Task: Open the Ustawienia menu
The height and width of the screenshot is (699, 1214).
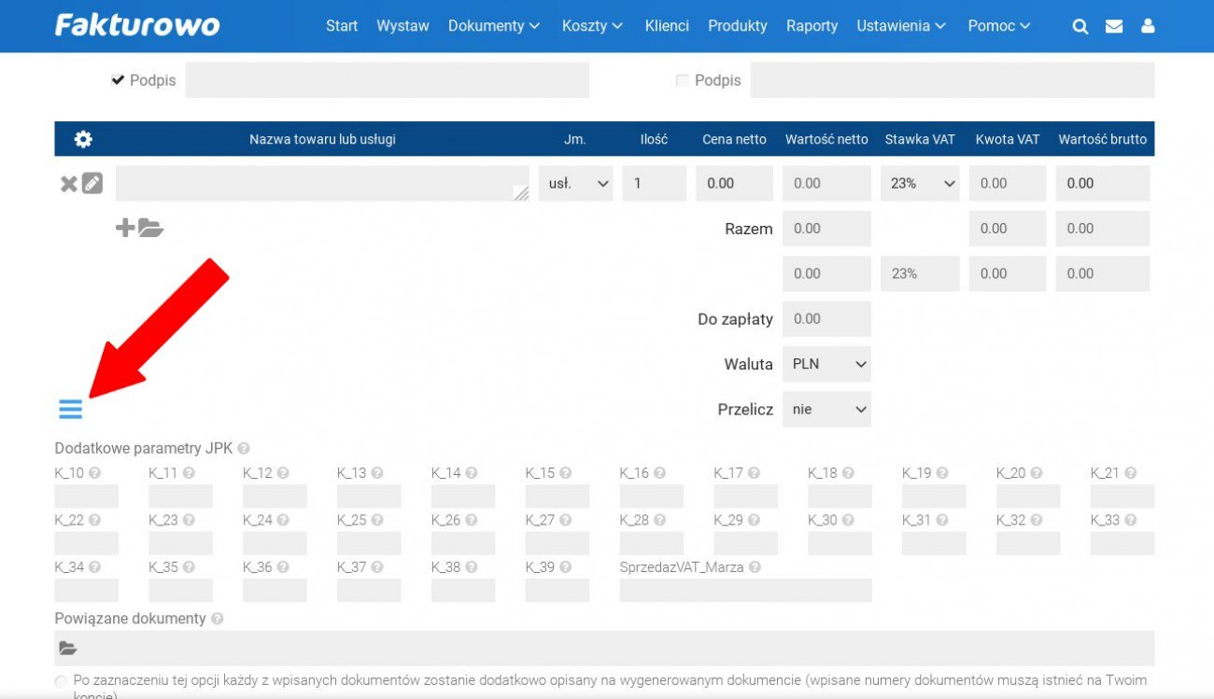Action: pyautogui.click(x=901, y=26)
